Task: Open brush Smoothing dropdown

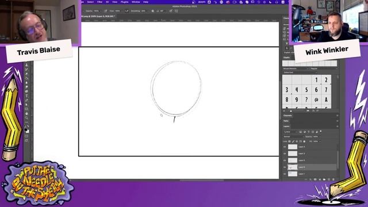Action: [148, 11]
